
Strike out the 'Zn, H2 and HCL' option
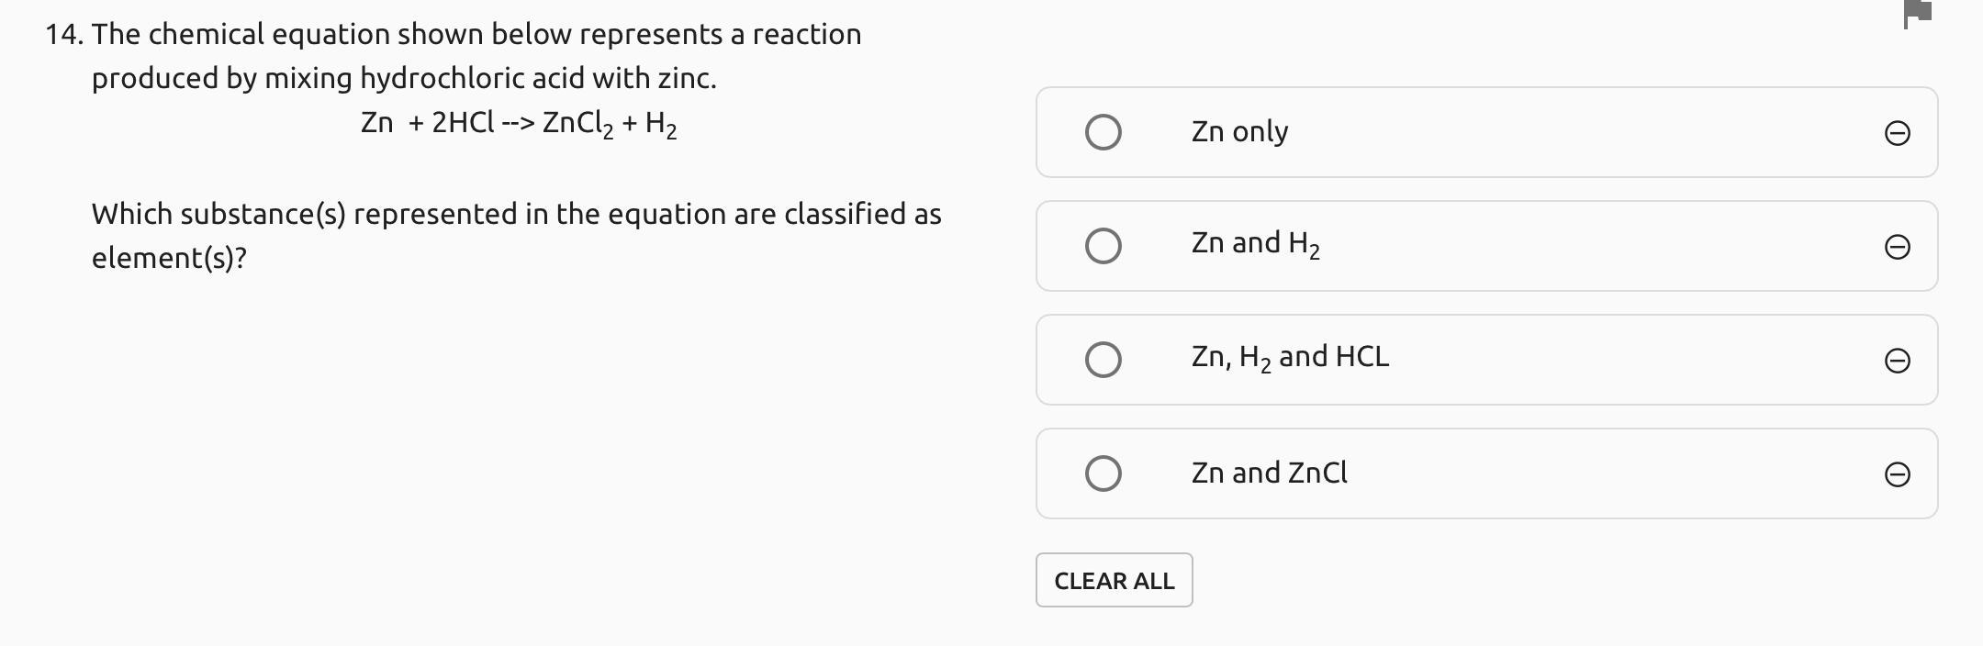(1897, 362)
